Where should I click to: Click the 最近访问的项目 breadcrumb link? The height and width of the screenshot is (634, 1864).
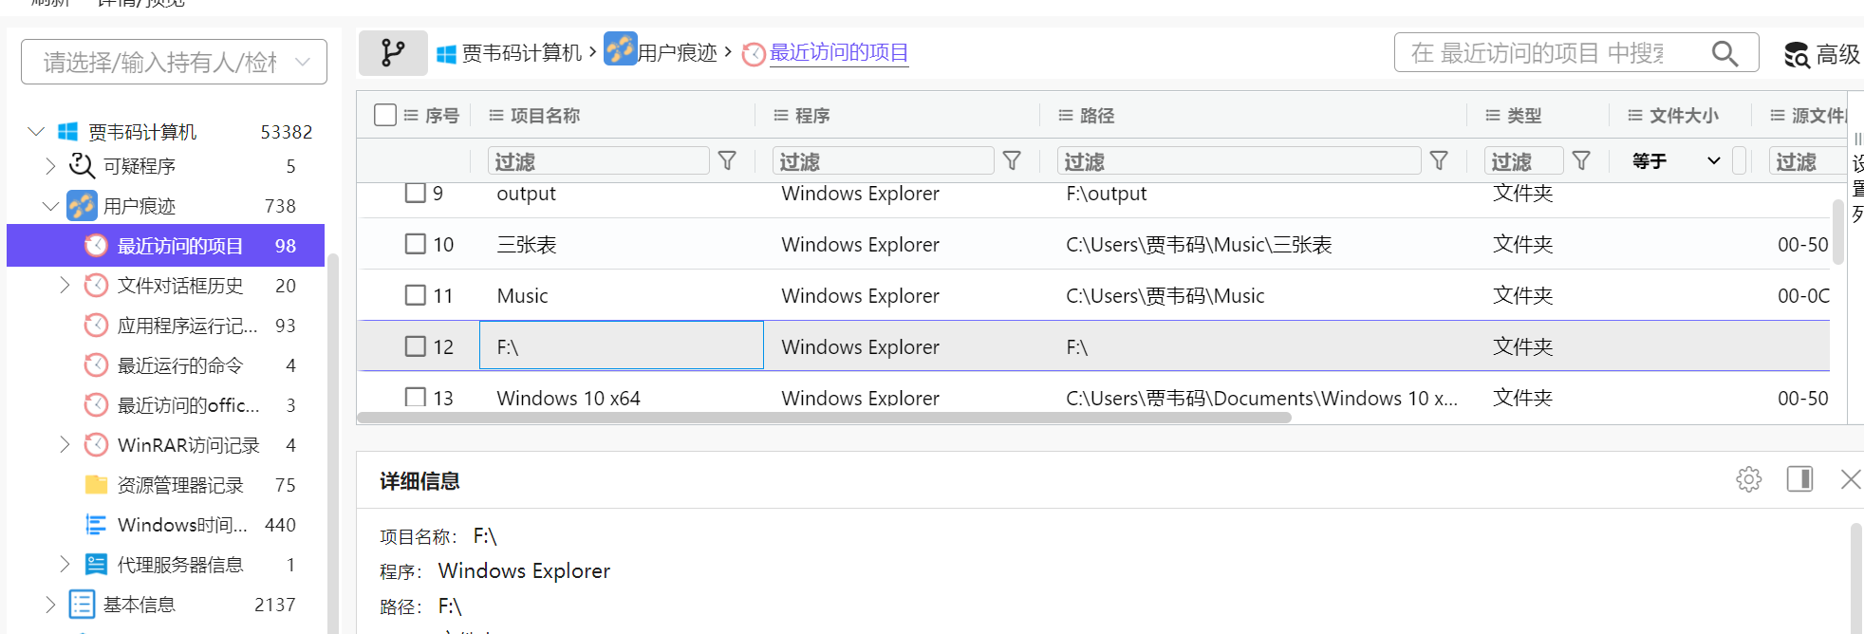pos(838,53)
